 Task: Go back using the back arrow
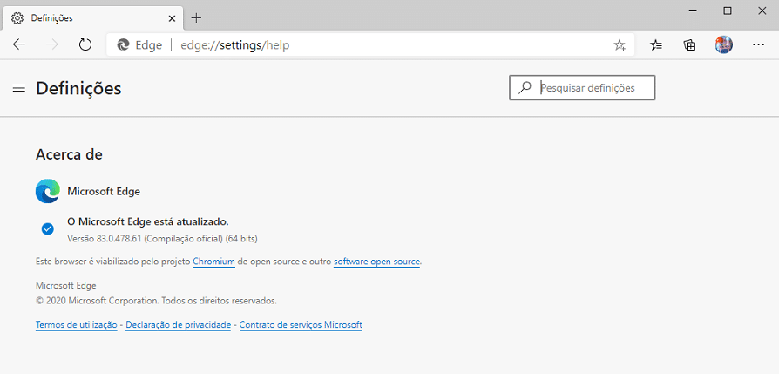point(19,44)
